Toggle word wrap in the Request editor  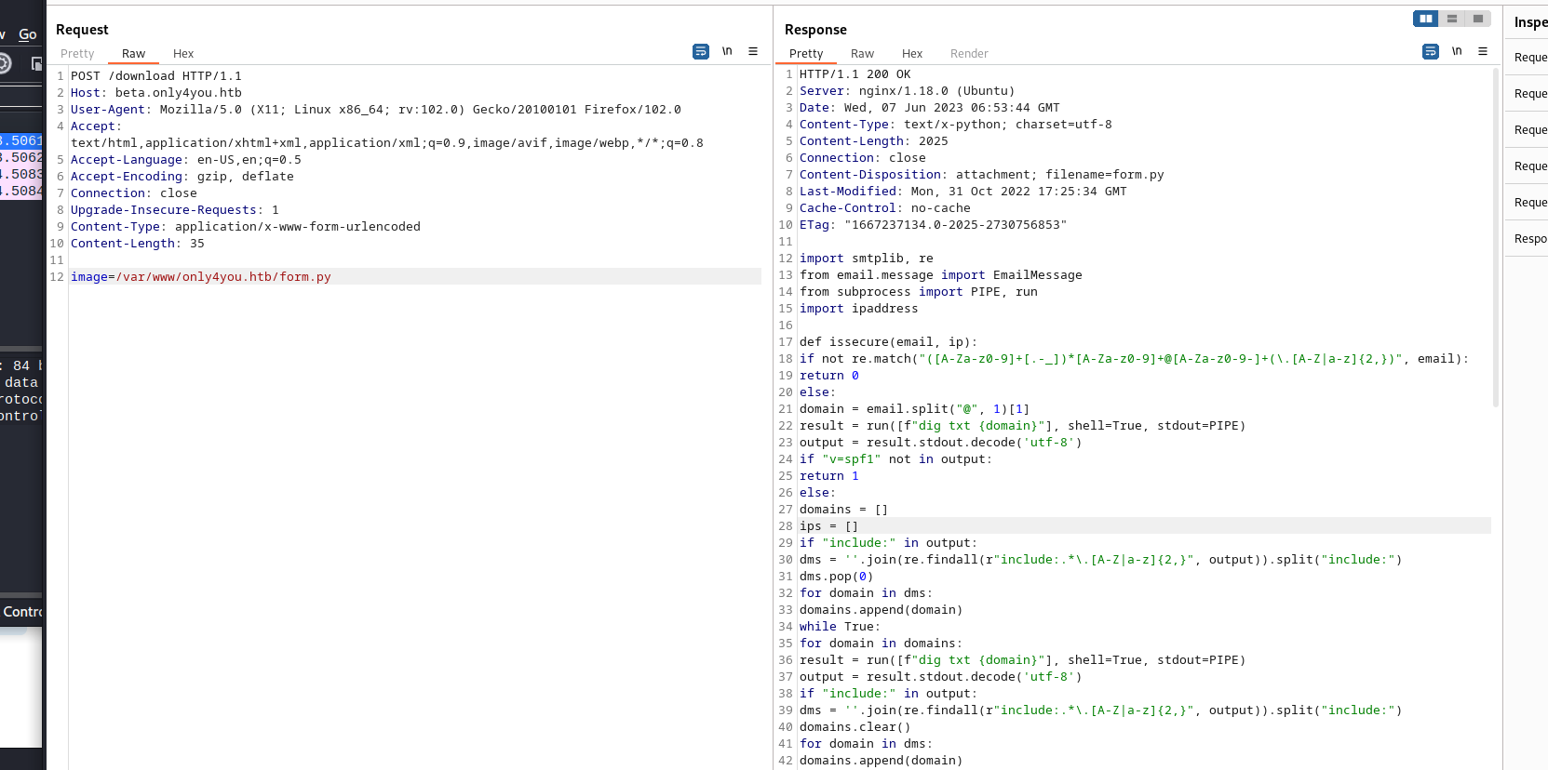(701, 51)
